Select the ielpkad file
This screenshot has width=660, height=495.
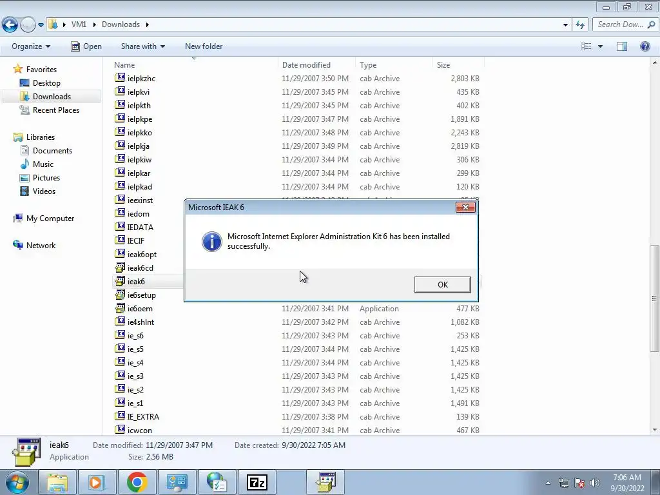click(140, 187)
